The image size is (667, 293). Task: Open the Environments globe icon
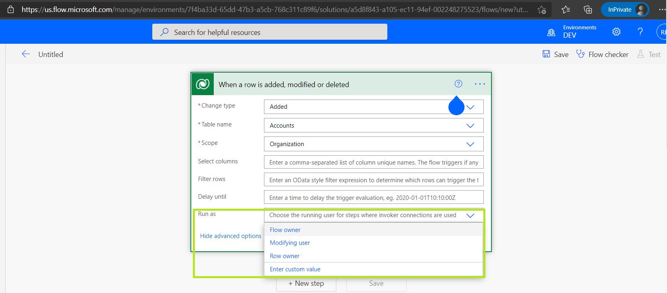[551, 32]
